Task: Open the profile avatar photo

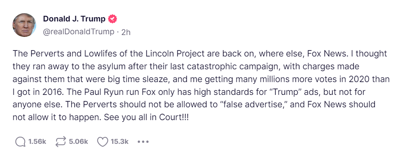Action: click(25, 25)
